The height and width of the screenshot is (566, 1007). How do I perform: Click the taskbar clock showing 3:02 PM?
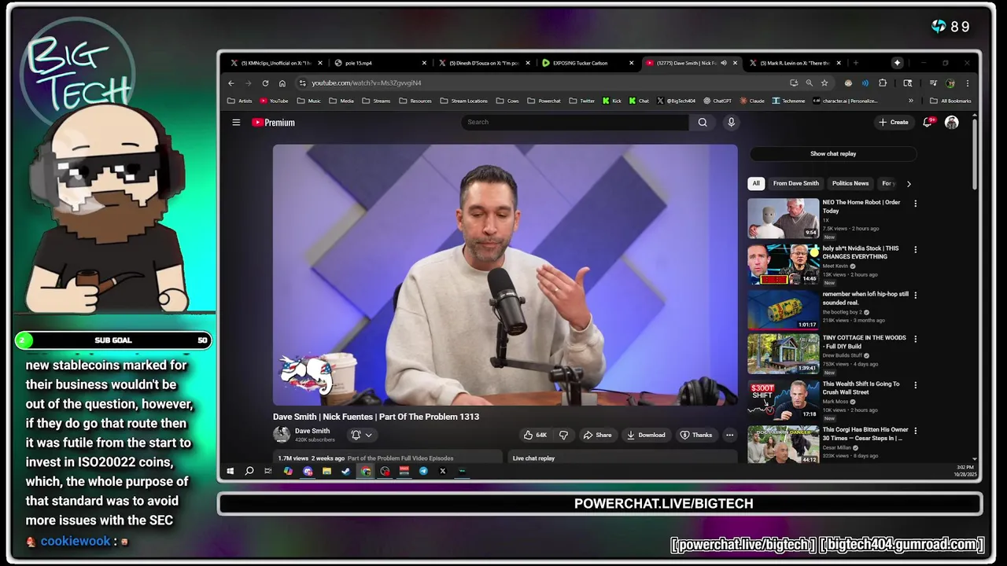pyautogui.click(x=965, y=471)
